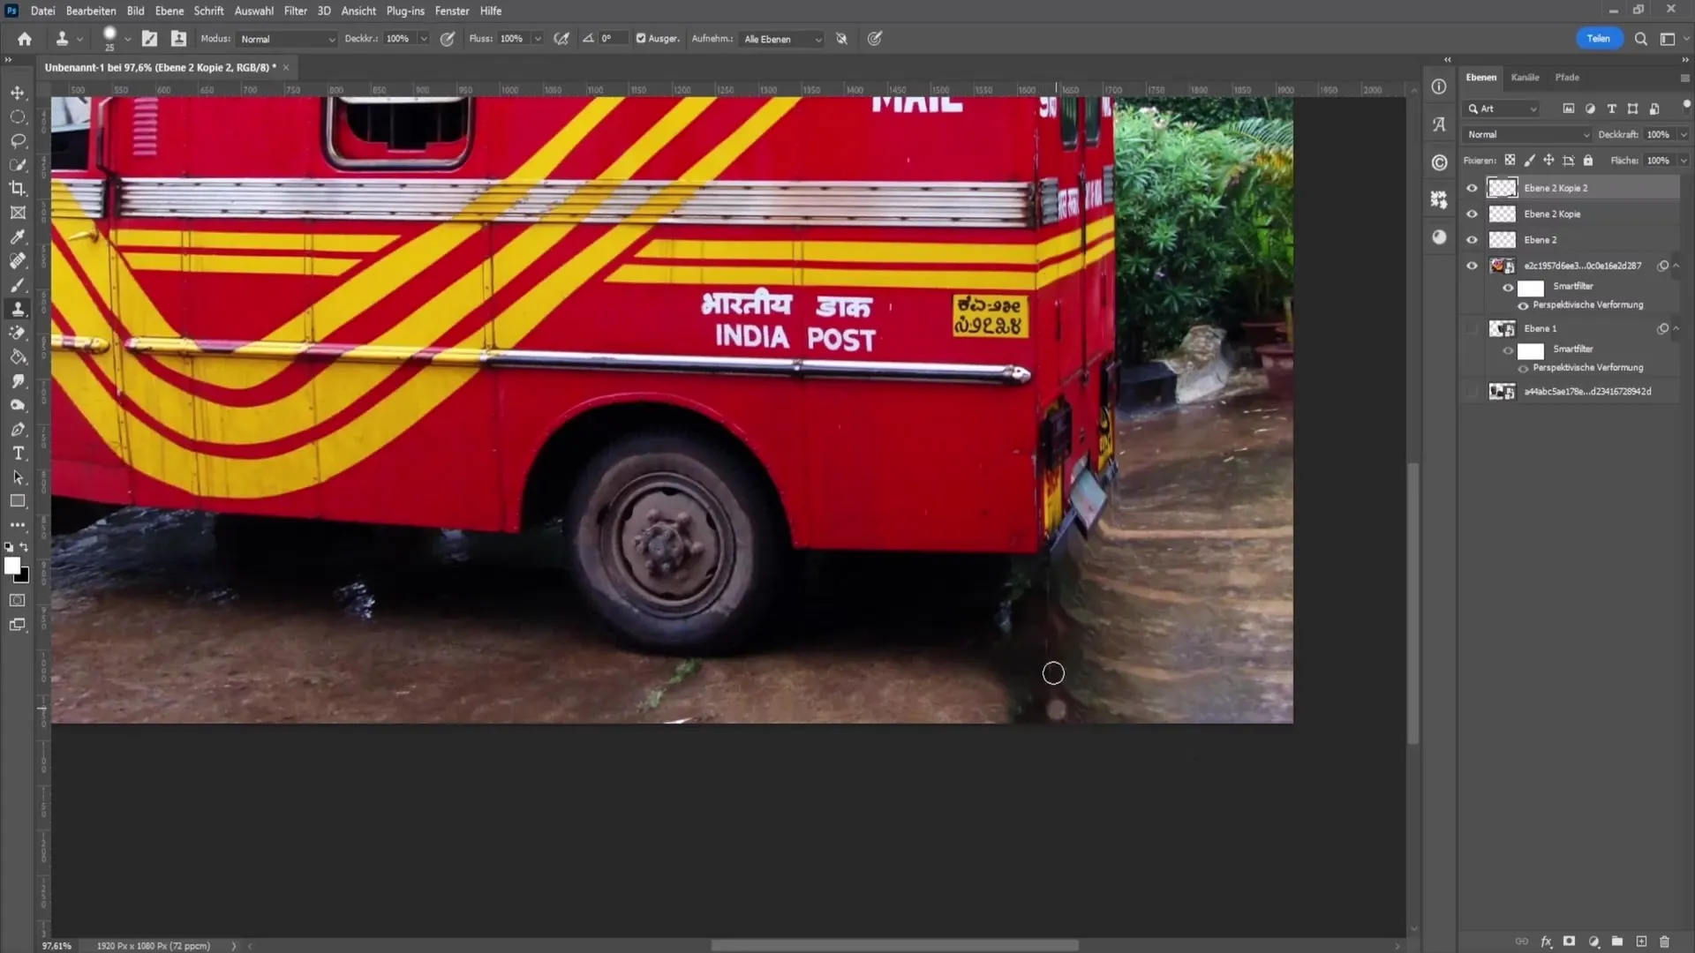
Task: Click Ebene 2 Kopie layer thumbnail
Action: click(1501, 213)
